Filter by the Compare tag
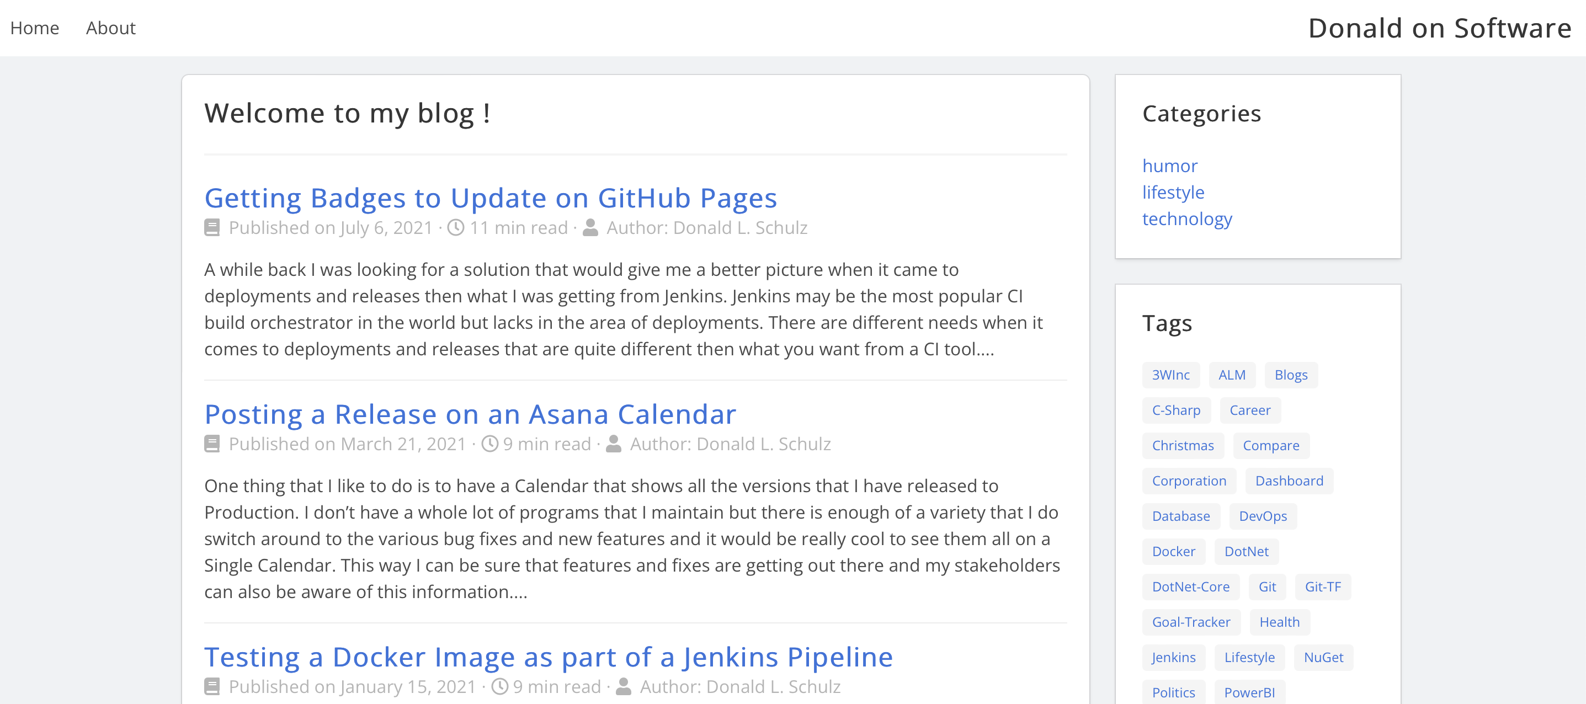The image size is (1586, 704). tap(1271, 445)
